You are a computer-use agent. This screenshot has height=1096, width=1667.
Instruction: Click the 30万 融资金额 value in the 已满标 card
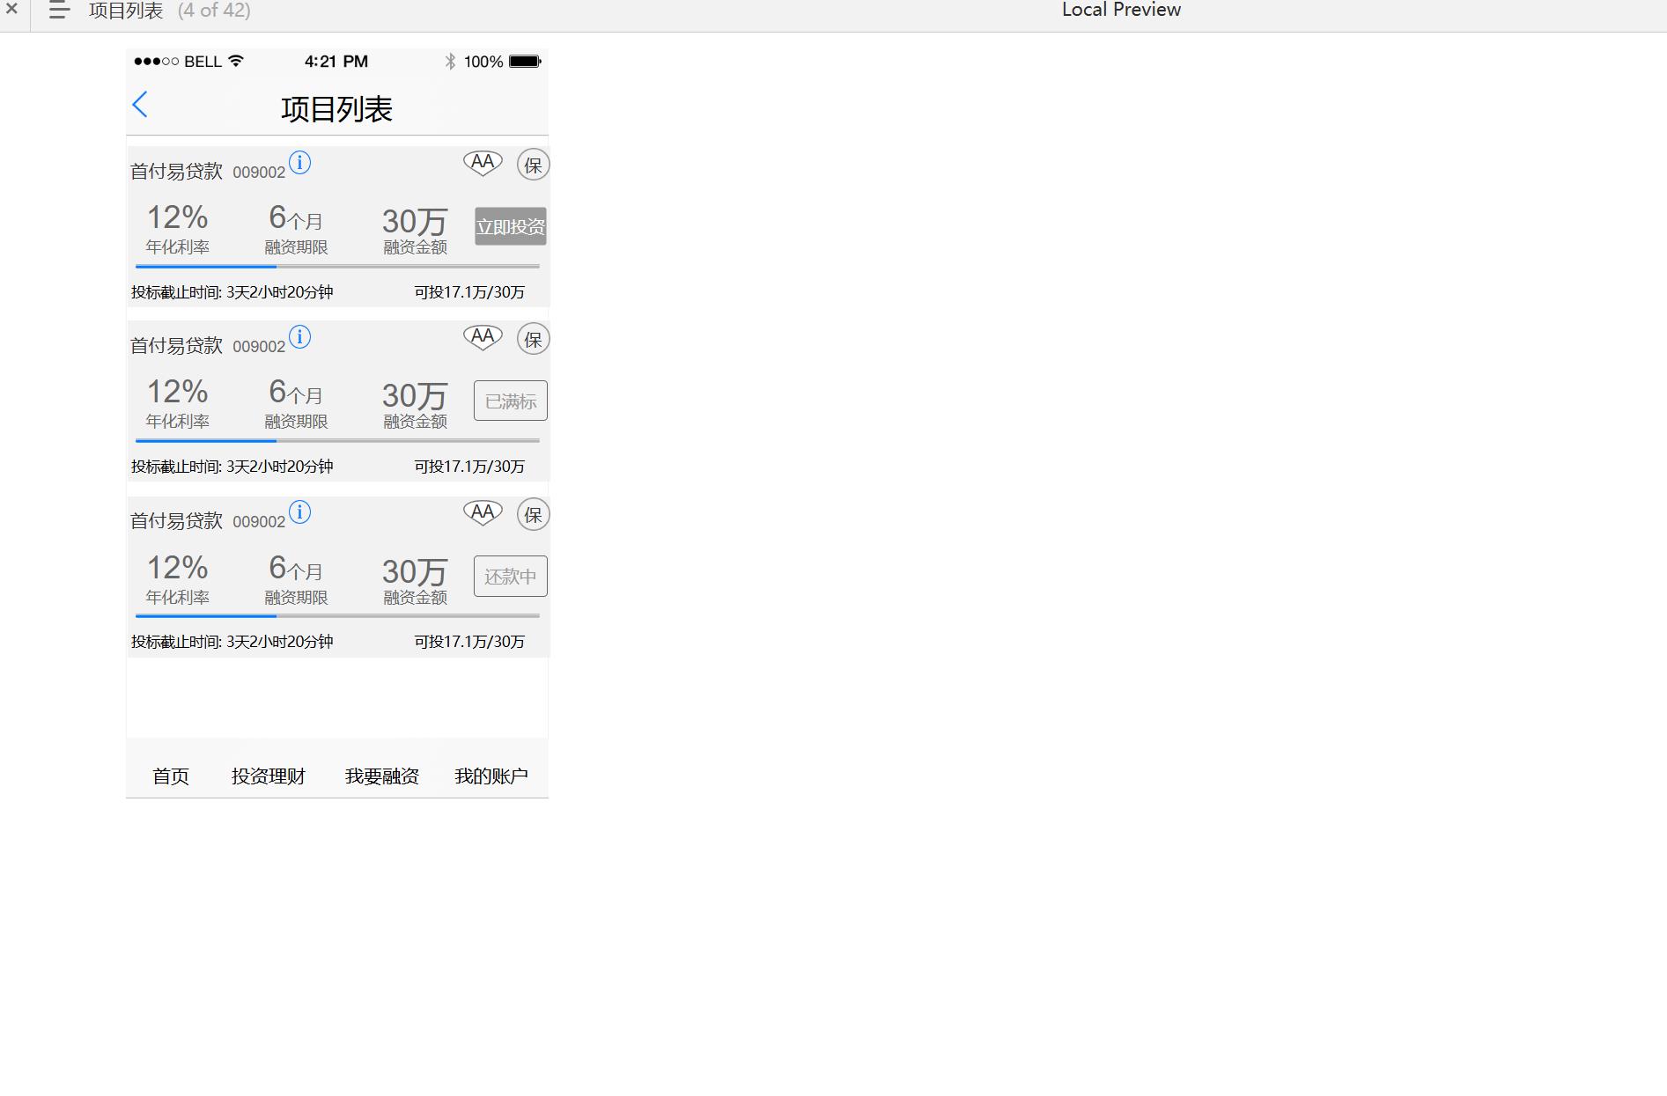(415, 395)
